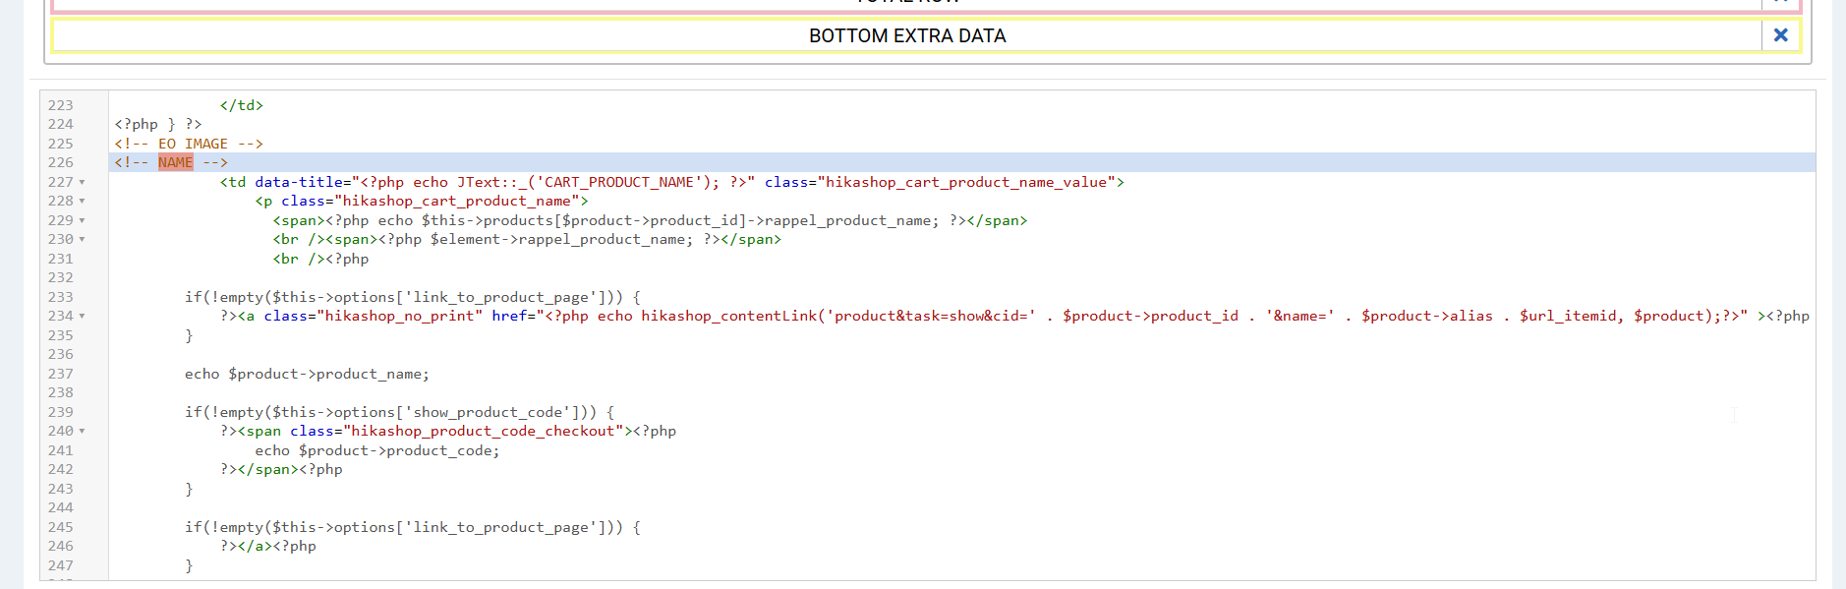
Task: Click the CART_PRODUCT_NAME string in code
Action: point(619,182)
